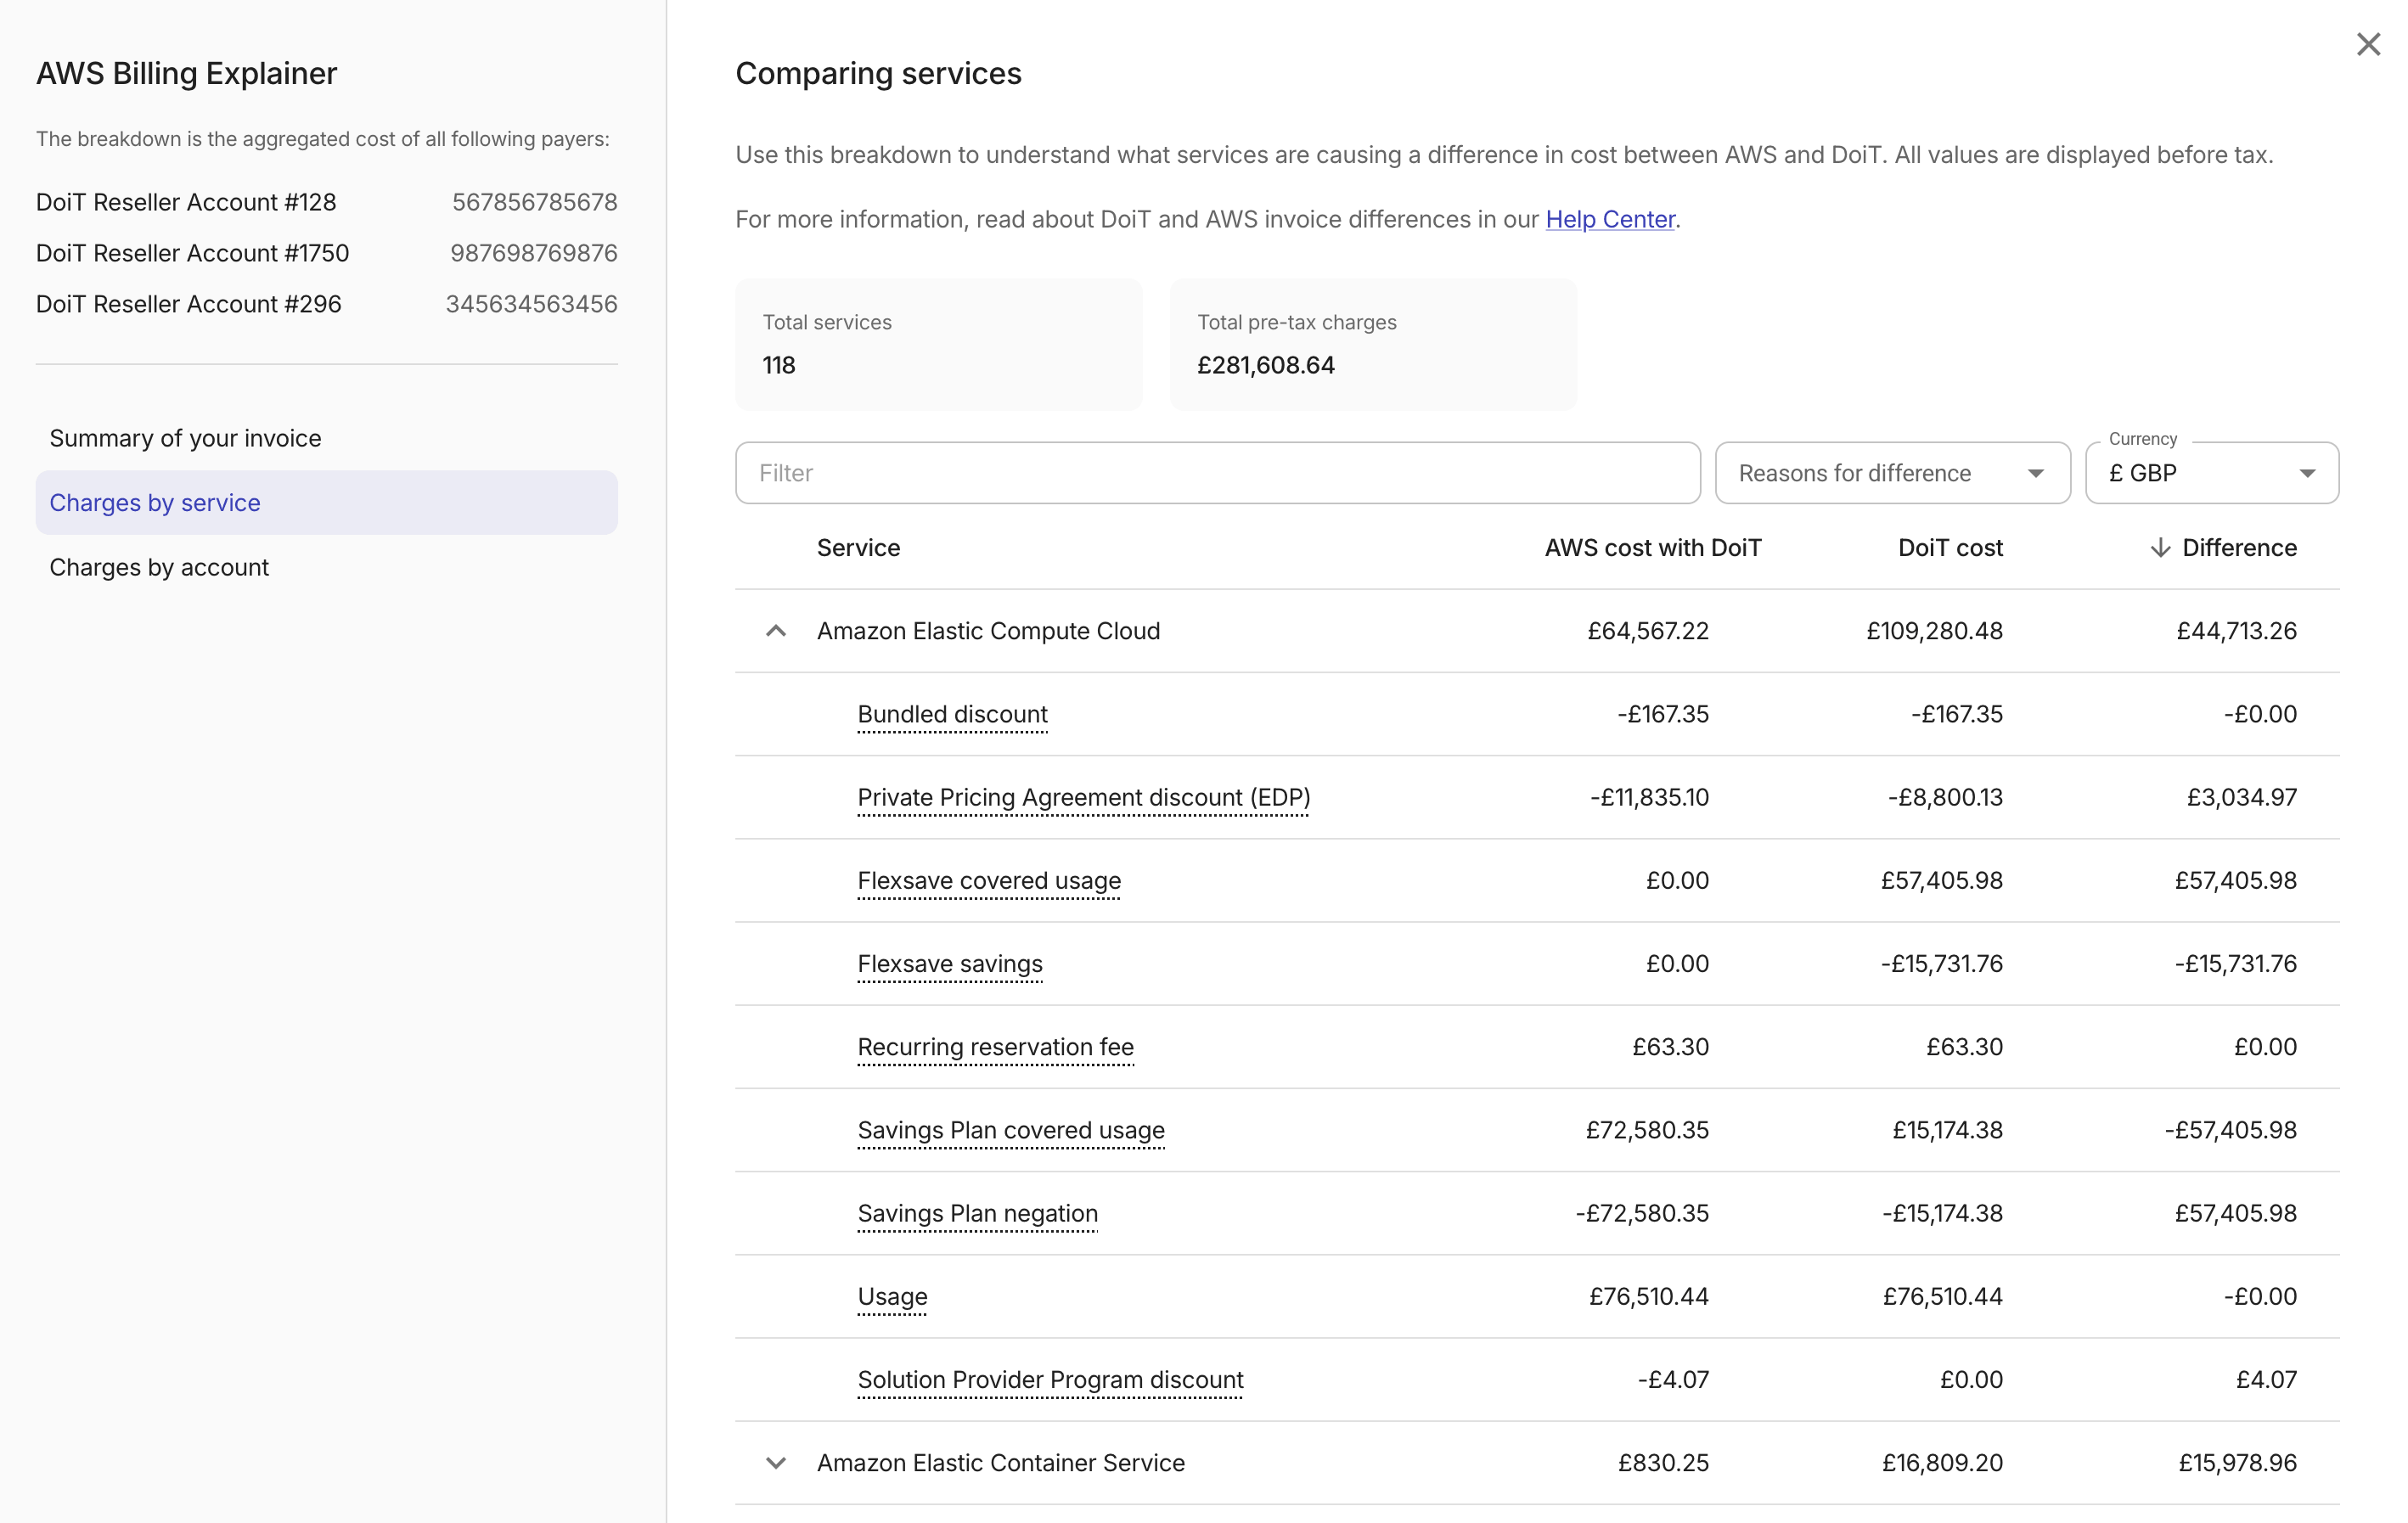The width and height of the screenshot is (2408, 1523).
Task: Click AWS cost with DoiT header
Action: tap(1653, 548)
